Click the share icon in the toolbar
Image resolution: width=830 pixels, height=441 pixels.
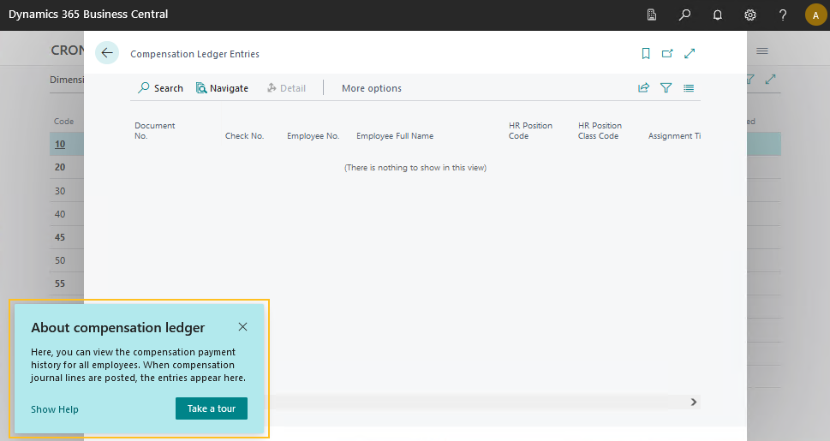point(643,88)
